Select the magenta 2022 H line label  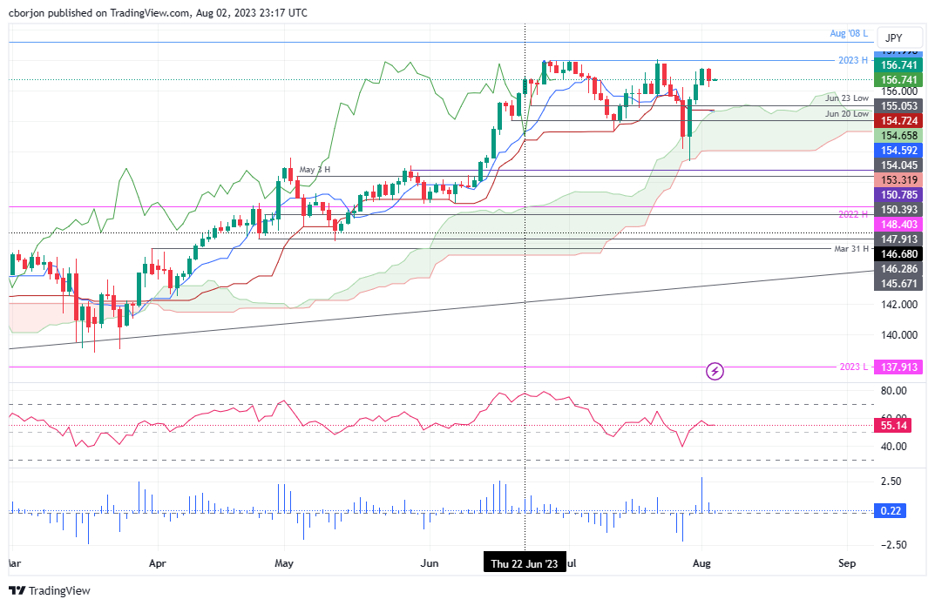[851, 214]
